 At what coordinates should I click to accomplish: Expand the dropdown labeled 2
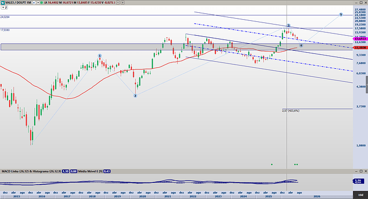[x=4, y=7]
